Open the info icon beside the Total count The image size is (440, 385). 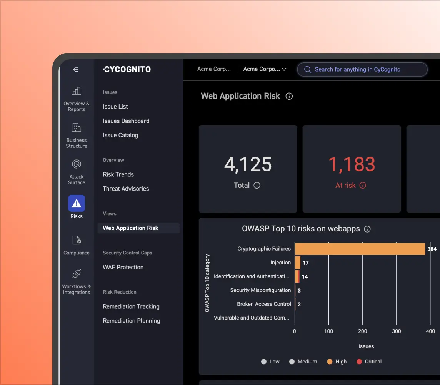[x=258, y=185]
